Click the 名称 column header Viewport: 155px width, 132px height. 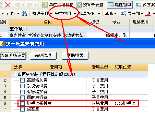tap(48, 22)
